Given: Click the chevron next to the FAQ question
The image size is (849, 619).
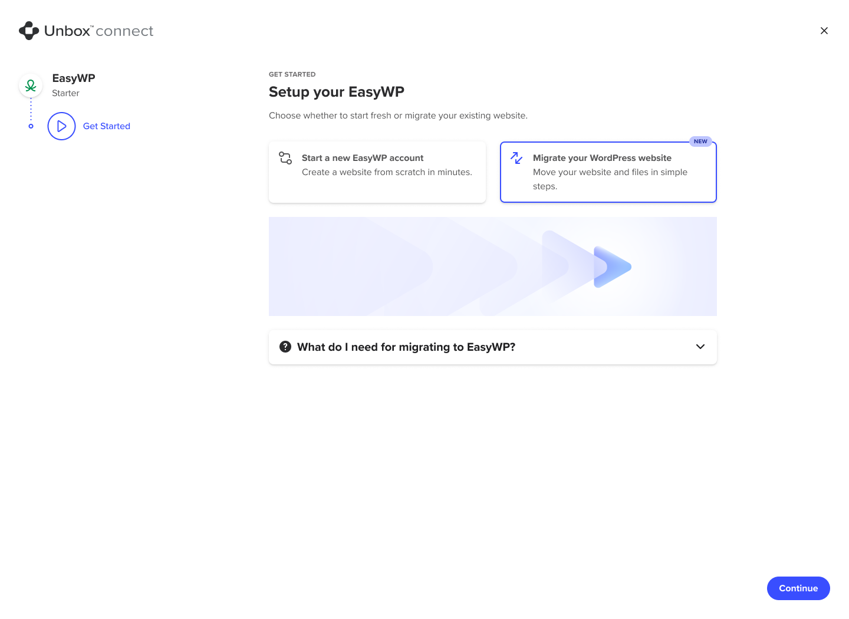Looking at the screenshot, I should [700, 347].
